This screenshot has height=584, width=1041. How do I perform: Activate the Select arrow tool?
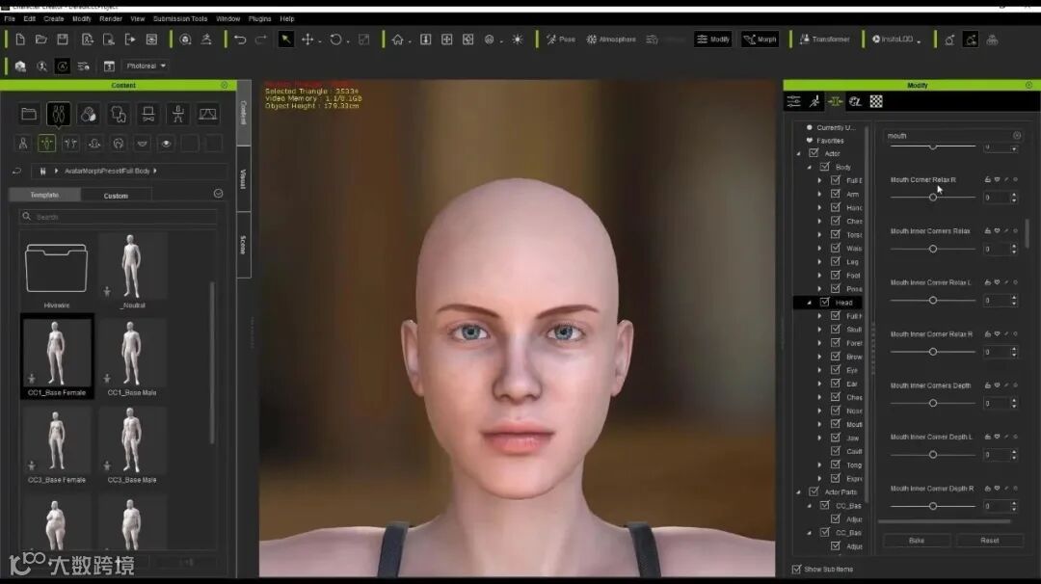point(285,40)
